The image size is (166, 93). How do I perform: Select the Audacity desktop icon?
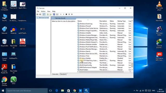click(x=13, y=30)
